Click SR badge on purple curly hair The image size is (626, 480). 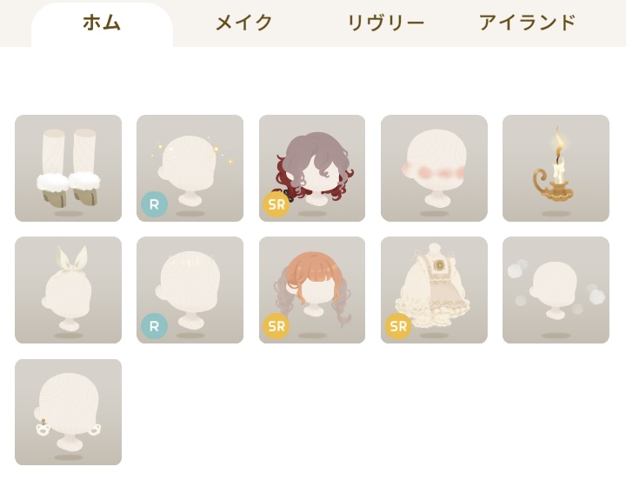(x=276, y=204)
